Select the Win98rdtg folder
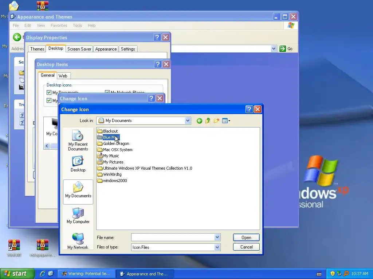 (109, 174)
